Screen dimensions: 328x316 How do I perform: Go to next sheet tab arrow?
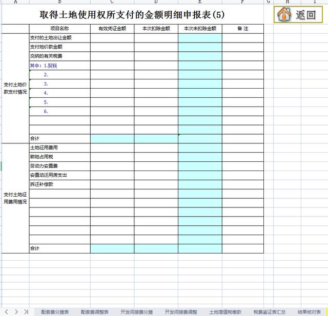point(16,312)
